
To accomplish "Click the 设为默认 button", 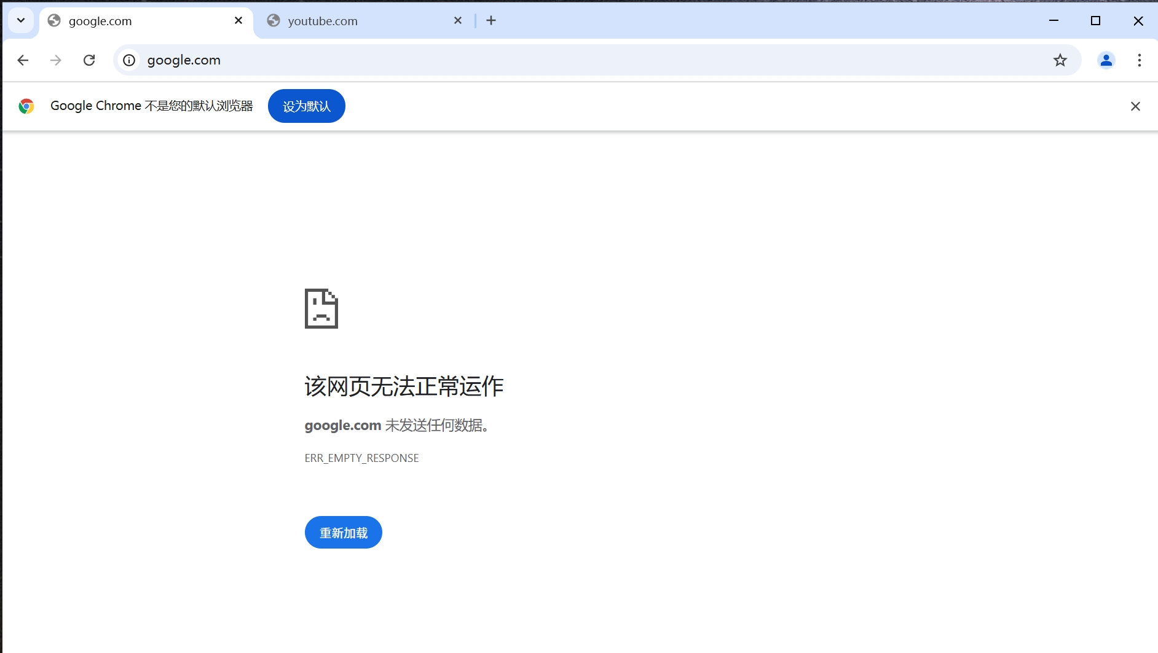I will pyautogui.click(x=307, y=106).
